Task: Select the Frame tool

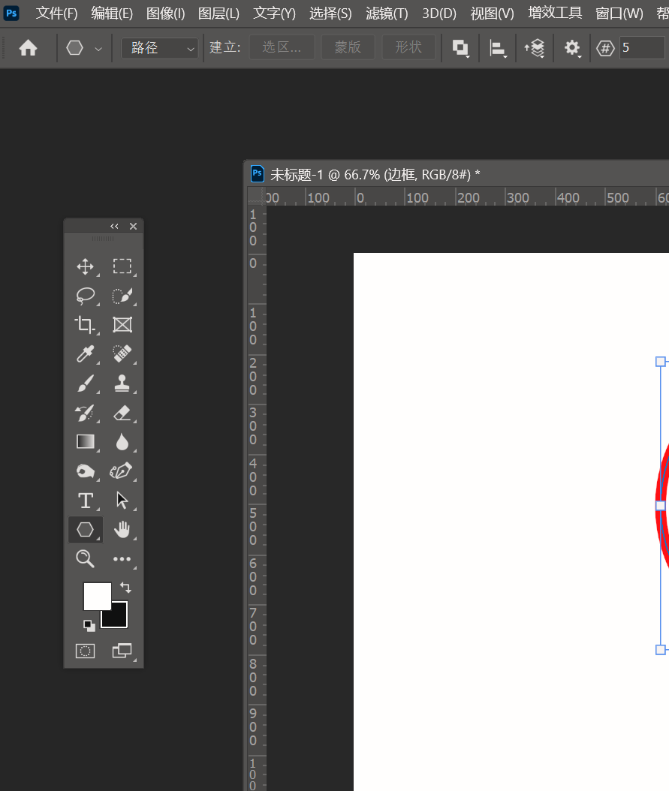Action: 122,325
